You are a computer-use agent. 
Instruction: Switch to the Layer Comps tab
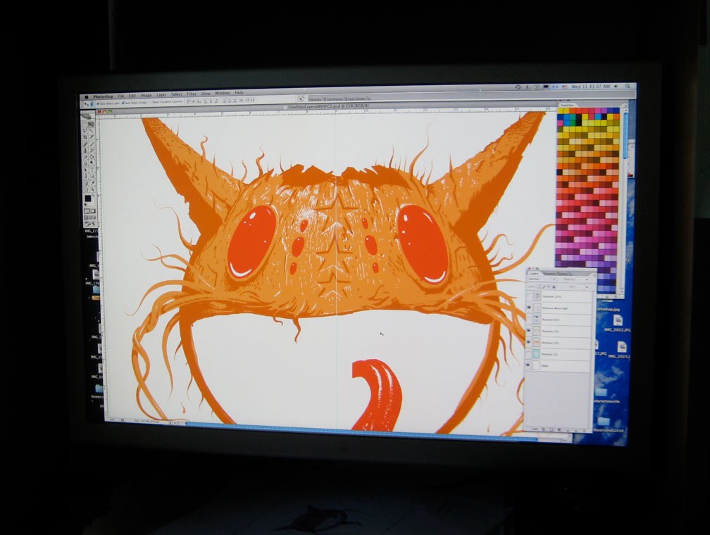pos(356,99)
